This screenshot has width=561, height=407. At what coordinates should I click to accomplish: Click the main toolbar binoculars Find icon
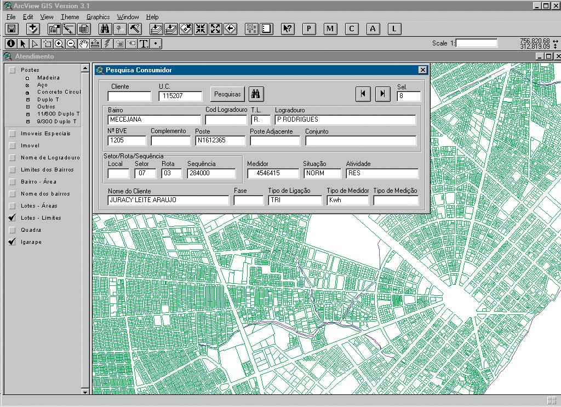coord(106,29)
